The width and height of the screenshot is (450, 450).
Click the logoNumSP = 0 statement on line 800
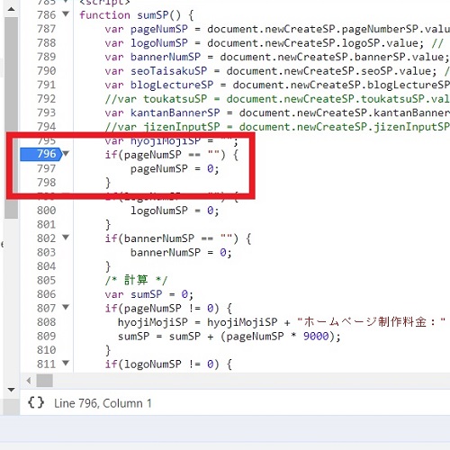(175, 211)
